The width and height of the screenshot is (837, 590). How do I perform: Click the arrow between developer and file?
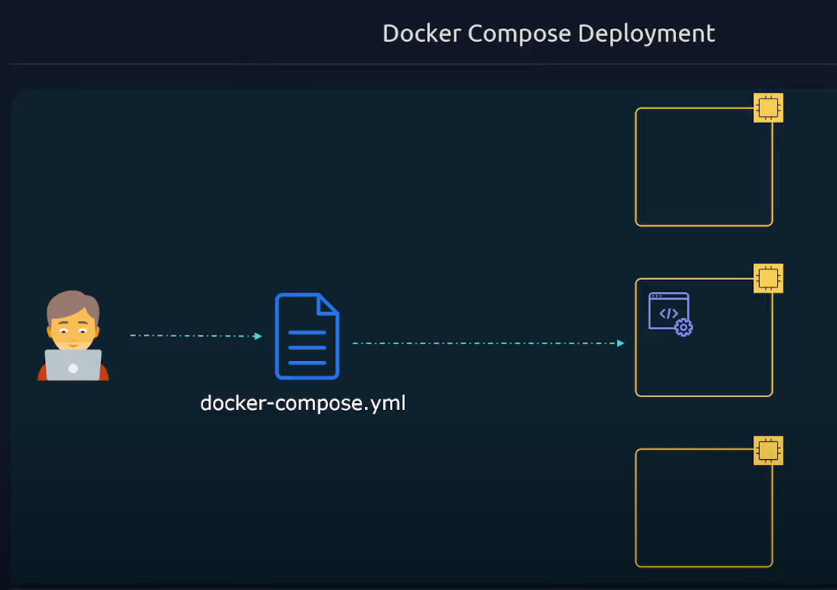point(195,335)
